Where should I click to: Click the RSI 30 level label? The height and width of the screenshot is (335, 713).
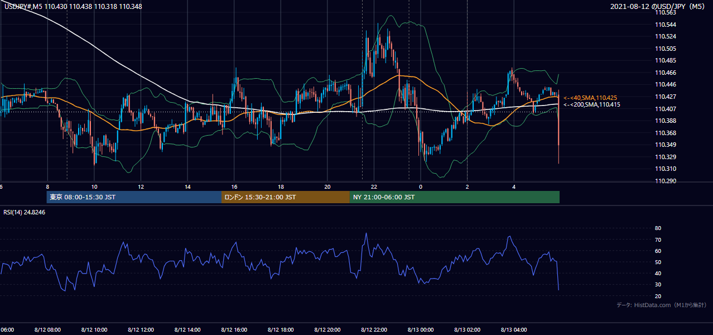tap(658, 284)
